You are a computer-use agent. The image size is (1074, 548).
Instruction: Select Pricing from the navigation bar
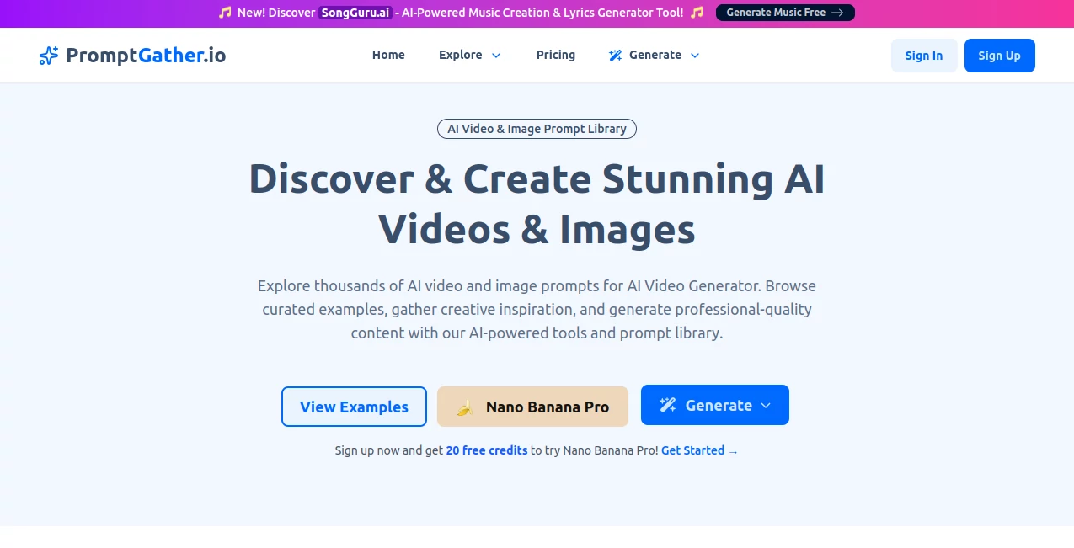(555, 55)
